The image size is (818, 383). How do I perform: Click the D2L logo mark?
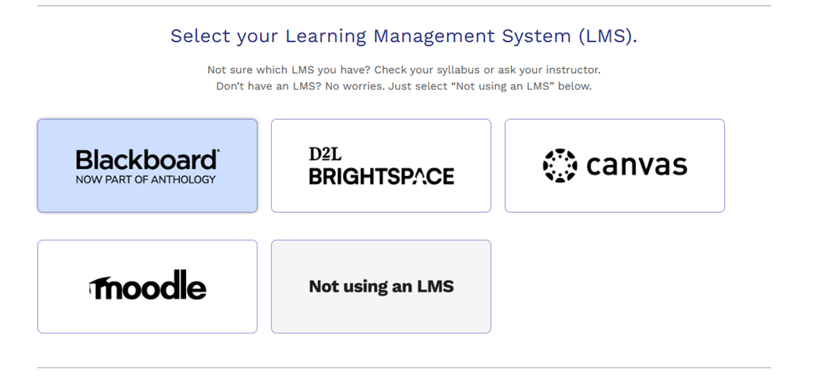click(x=325, y=154)
